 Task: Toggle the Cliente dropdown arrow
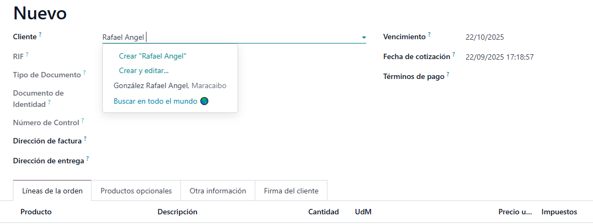pyautogui.click(x=364, y=38)
